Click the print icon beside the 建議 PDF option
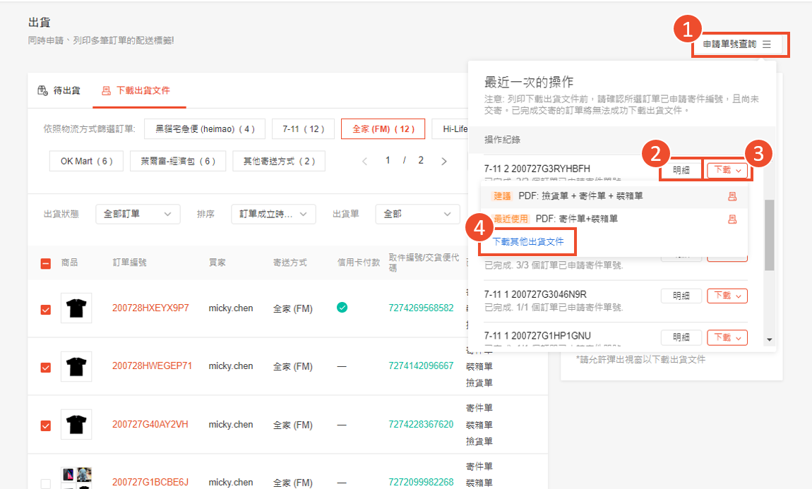 (732, 196)
